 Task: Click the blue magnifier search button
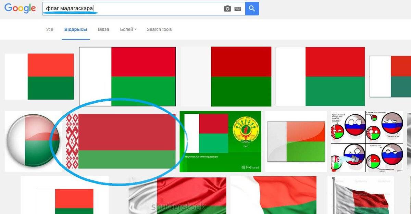click(x=252, y=9)
